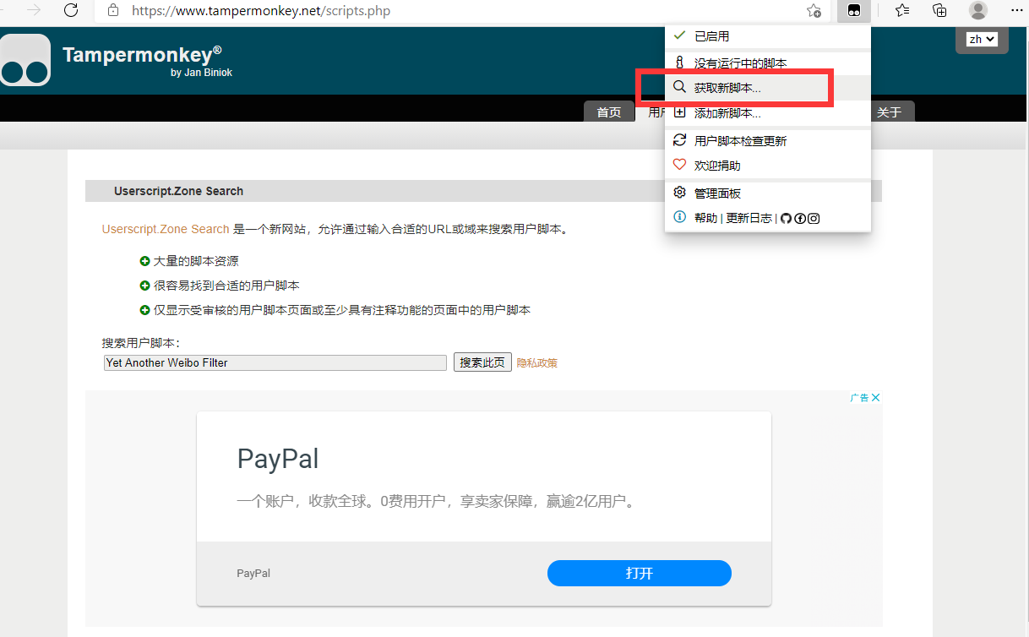
Task: Click the 很容易找到合适的用户脚本 bullet text
Action: tap(226, 286)
